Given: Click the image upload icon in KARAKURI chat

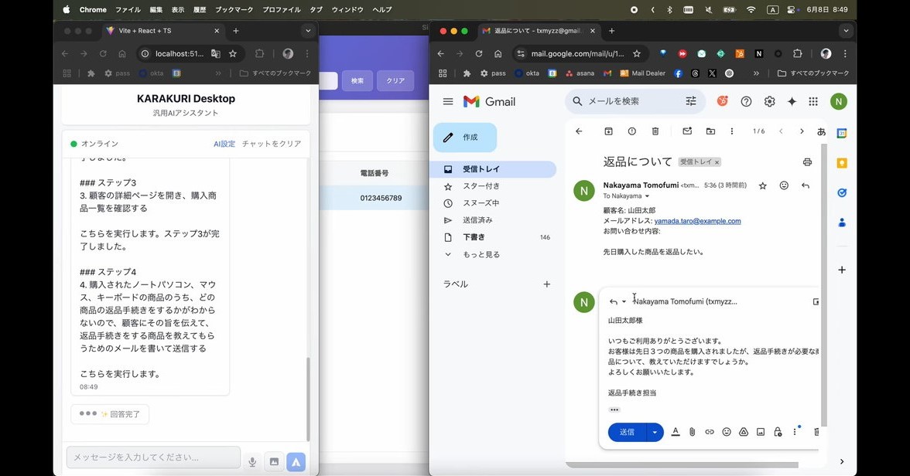Looking at the screenshot, I should [x=274, y=462].
